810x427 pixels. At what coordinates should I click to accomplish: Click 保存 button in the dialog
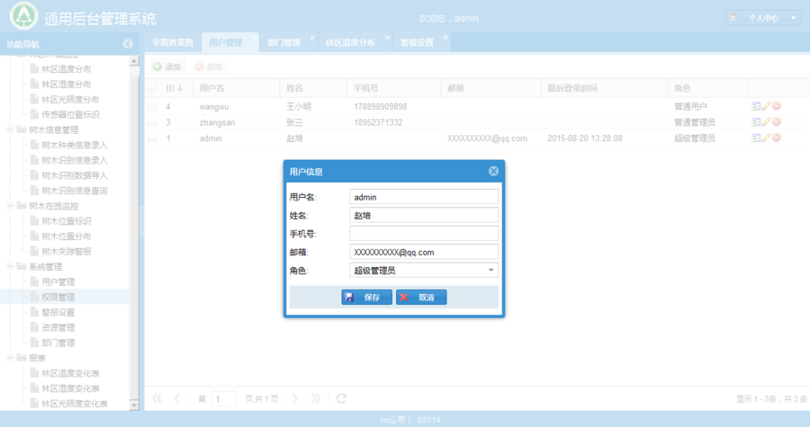click(367, 297)
